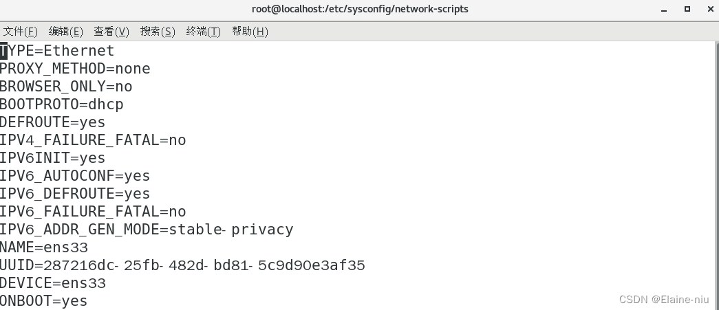719x310 pixels.
Task: Open the 帮助(H) menu
Action: [x=250, y=32]
